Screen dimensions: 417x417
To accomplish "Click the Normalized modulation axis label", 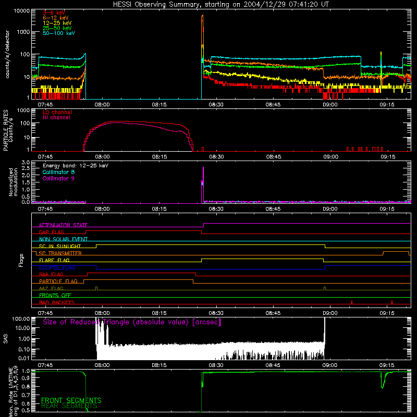I will click(x=13, y=182).
